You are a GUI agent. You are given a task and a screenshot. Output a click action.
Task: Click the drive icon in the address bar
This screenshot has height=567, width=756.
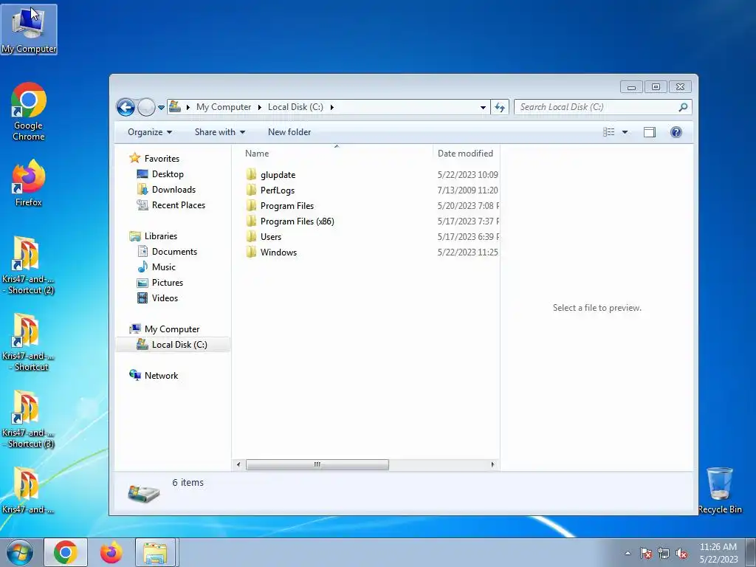[x=175, y=106]
